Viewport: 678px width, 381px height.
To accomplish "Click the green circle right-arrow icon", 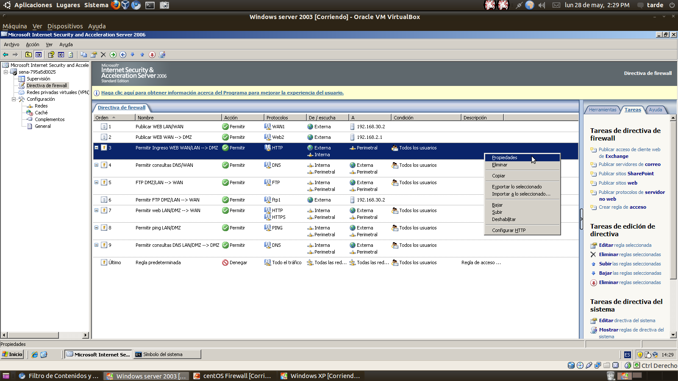I will (113, 55).
